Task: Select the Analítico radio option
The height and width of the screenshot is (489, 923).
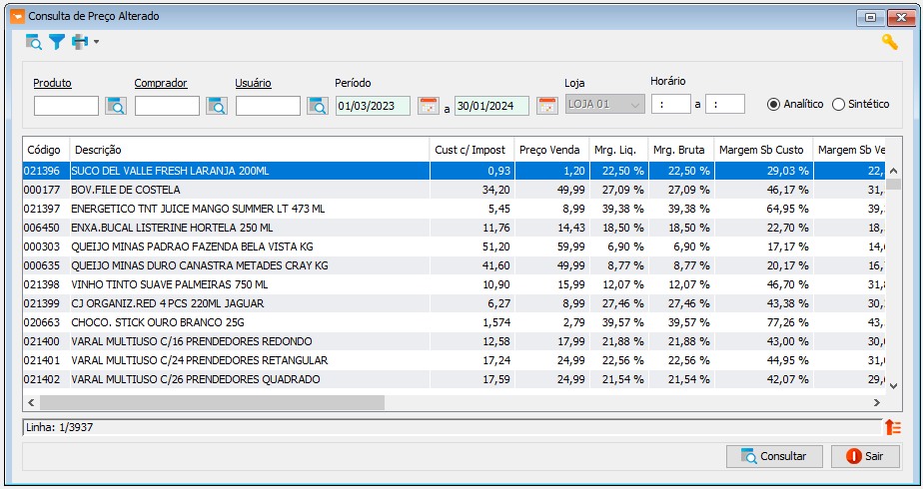Action: click(795, 104)
